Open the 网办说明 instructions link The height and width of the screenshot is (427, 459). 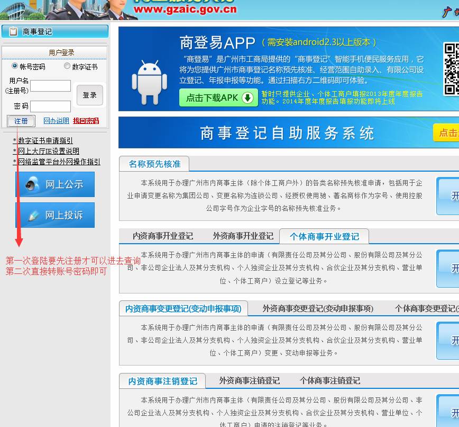point(56,121)
